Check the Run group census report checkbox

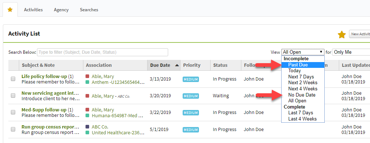[13, 129]
